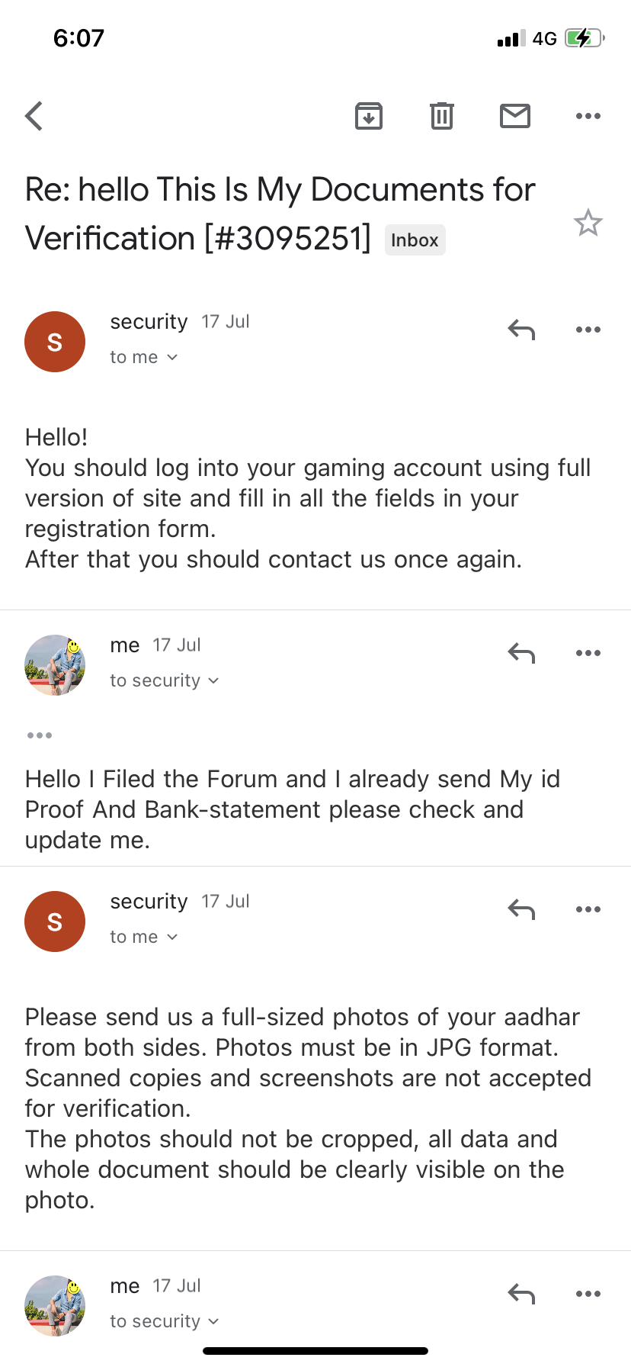Reply to first security message
Viewport: 631px width, 1367px height.
522,330
